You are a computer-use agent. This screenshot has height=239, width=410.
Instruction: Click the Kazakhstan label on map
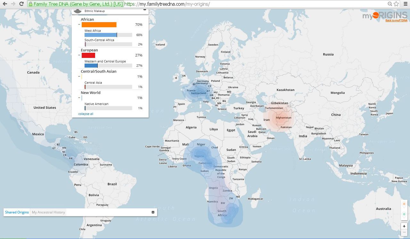[285, 90]
